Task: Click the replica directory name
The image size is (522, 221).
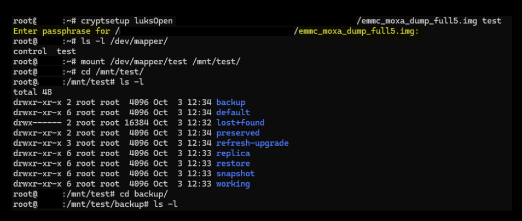Action: click(233, 153)
